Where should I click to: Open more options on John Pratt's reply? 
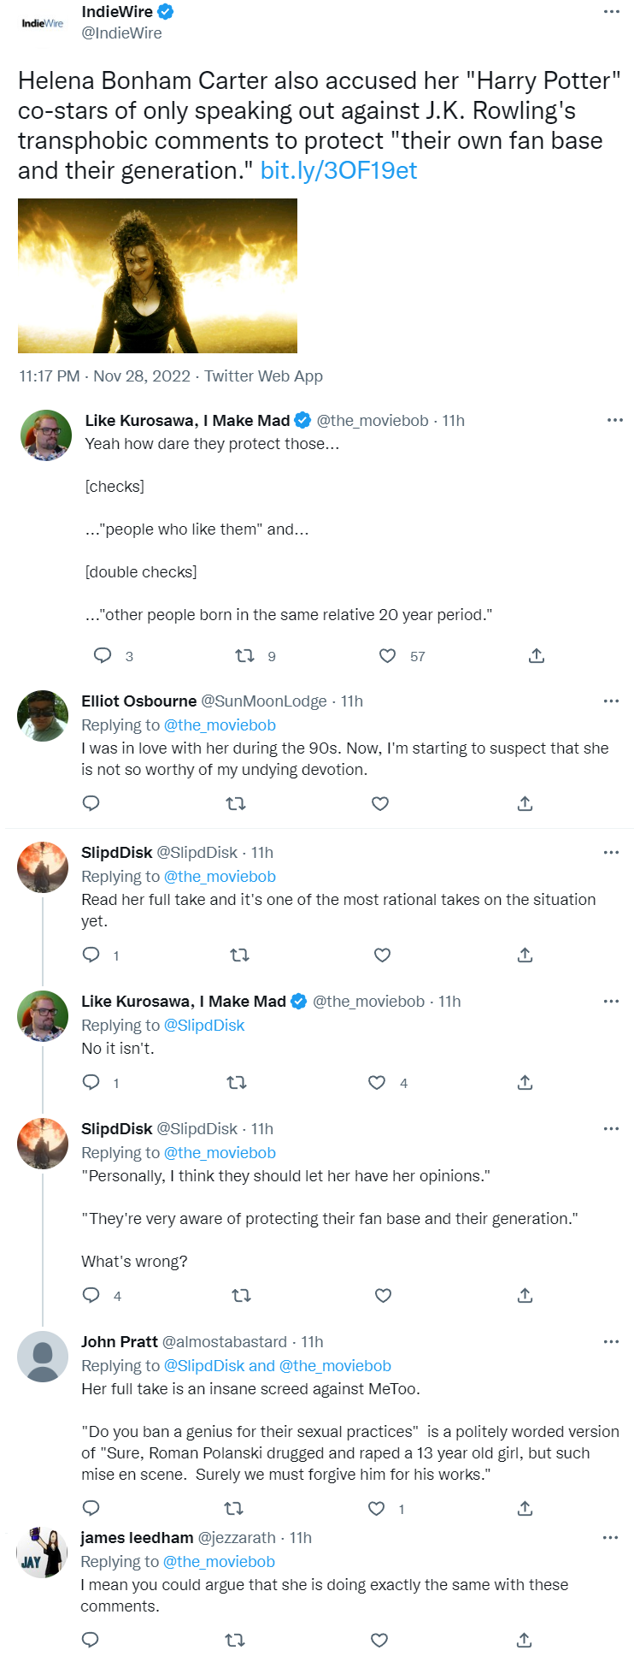(611, 1342)
